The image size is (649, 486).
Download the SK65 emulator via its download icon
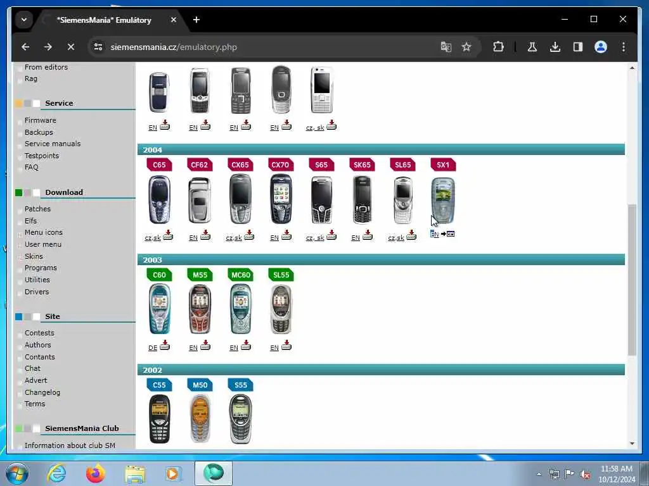(368, 235)
